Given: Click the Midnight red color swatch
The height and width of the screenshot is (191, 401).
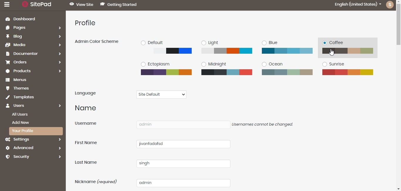Looking at the screenshot, I should point(246,72).
